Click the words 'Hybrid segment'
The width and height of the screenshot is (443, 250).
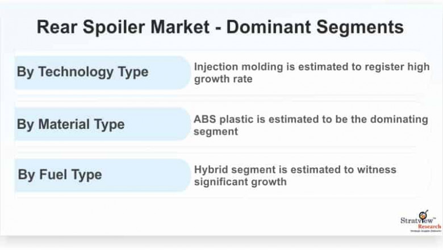tap(231, 170)
